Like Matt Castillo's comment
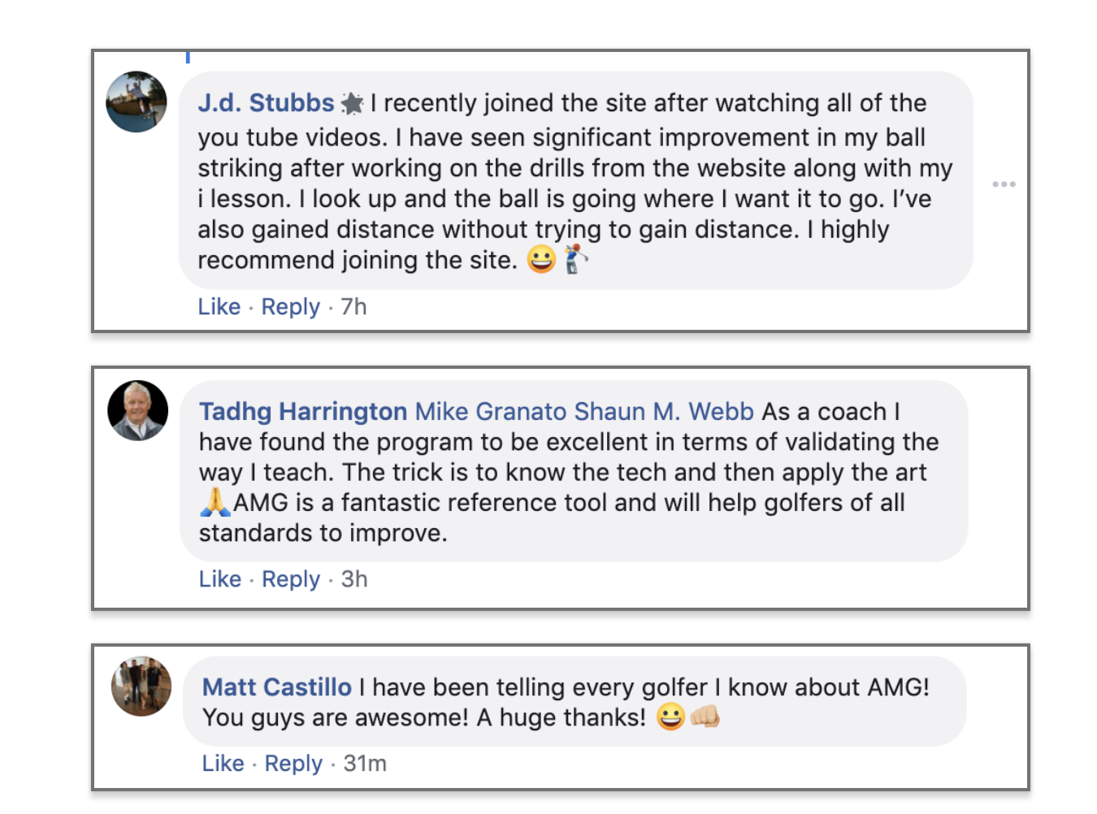Screen dimensions: 1097x814 point(223,764)
